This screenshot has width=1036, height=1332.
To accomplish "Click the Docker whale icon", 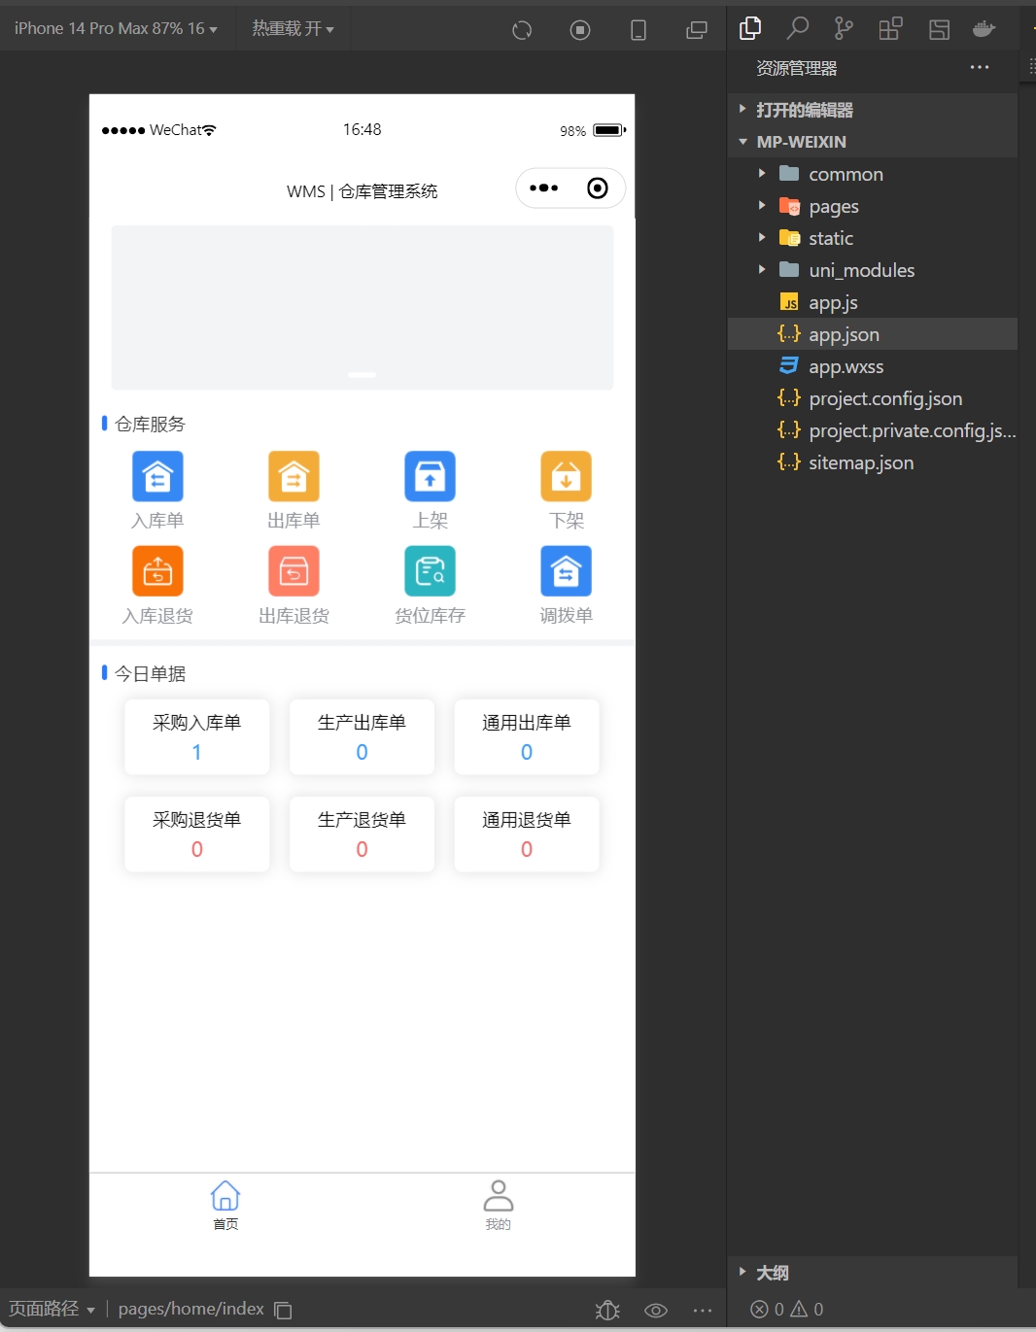I will [984, 28].
